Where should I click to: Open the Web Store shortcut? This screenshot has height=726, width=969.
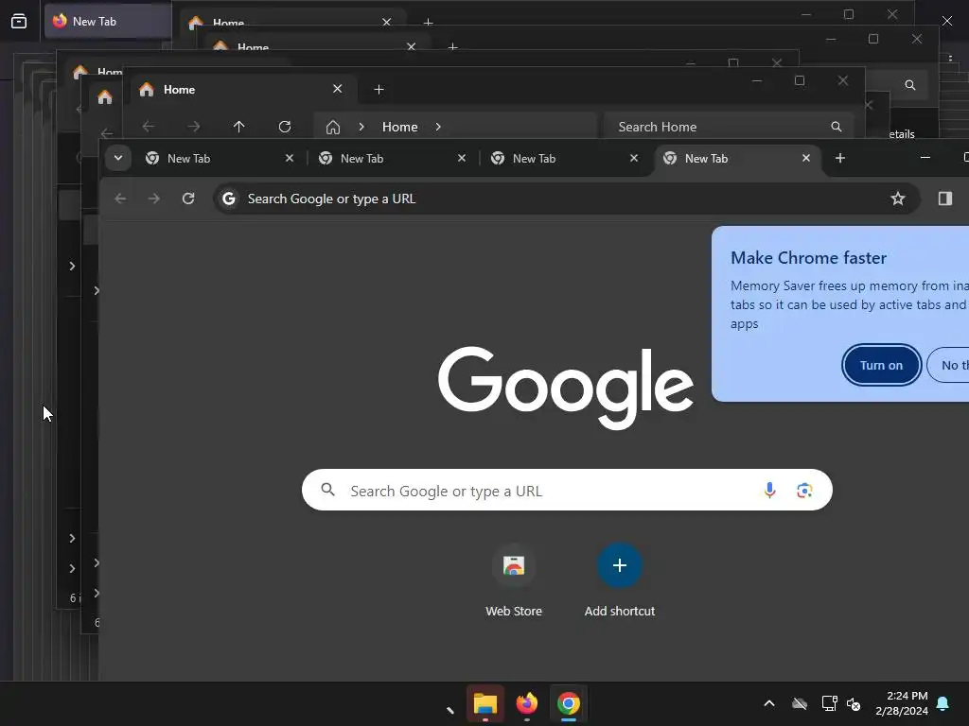pyautogui.click(x=514, y=580)
